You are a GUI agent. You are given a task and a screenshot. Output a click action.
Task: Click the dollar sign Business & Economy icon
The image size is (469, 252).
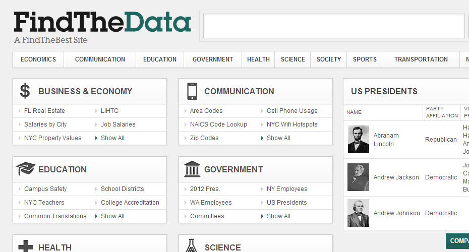coord(25,91)
